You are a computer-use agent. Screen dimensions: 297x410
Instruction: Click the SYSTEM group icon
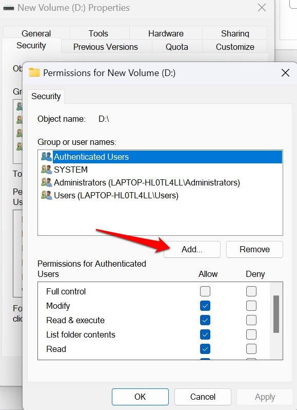point(47,170)
